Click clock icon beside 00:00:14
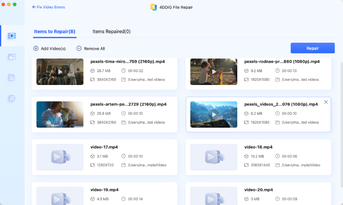 coord(123,199)
